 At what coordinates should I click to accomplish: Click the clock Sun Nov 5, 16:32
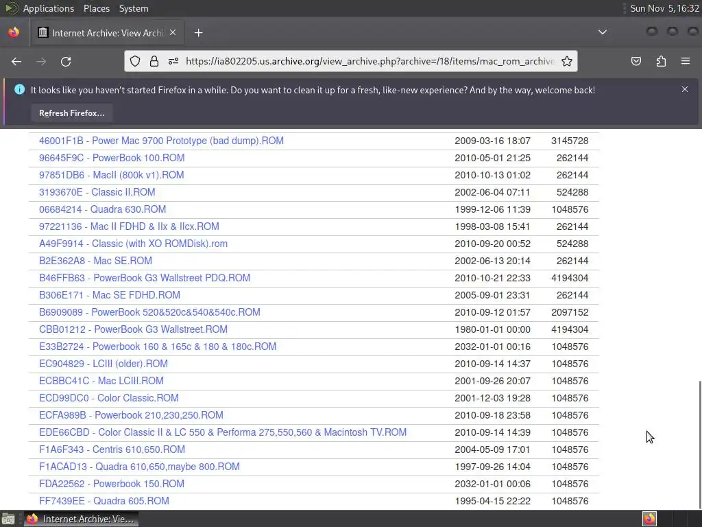[x=664, y=8]
